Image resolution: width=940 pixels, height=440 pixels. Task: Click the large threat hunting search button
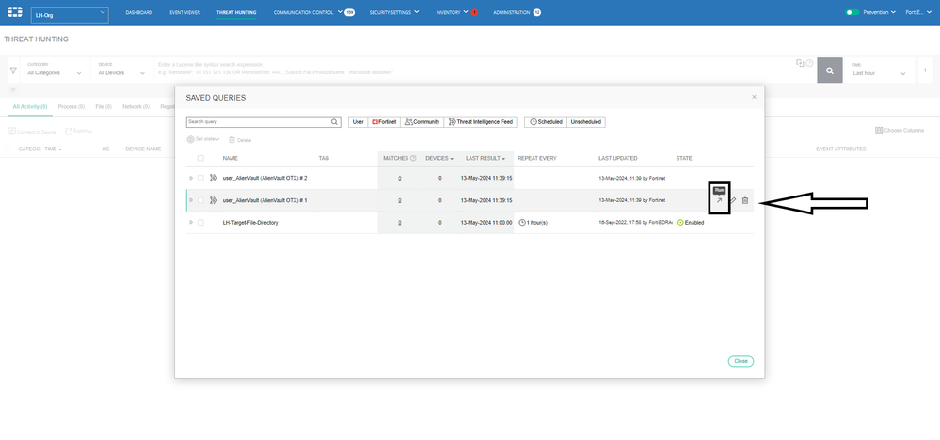click(830, 71)
